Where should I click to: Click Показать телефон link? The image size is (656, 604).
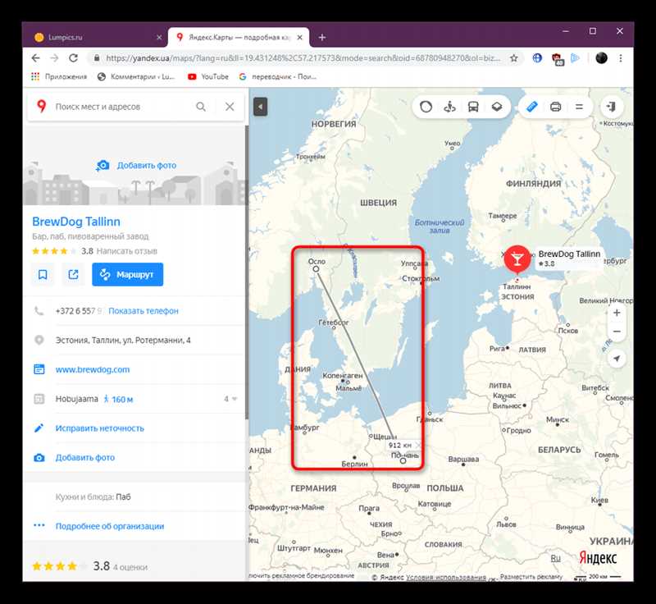(143, 311)
